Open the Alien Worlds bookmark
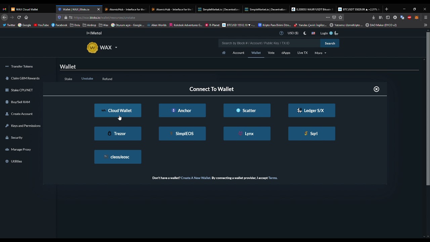This screenshot has height=242, width=430. pyautogui.click(x=156, y=25)
